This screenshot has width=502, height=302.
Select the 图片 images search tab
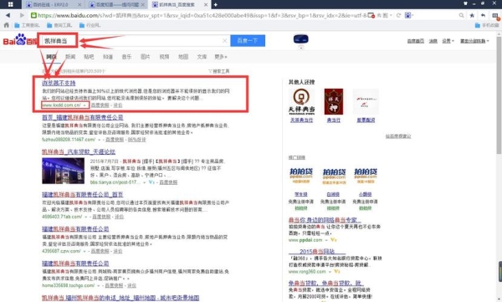[146, 57]
